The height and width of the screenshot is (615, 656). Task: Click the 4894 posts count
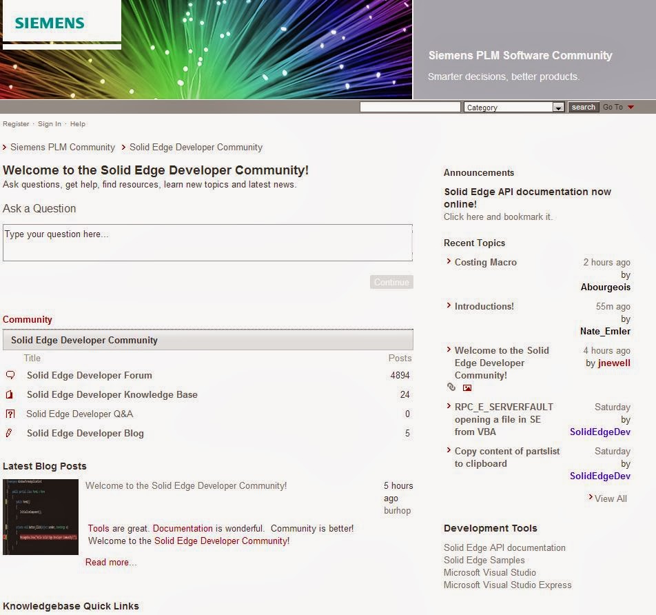[x=400, y=375]
